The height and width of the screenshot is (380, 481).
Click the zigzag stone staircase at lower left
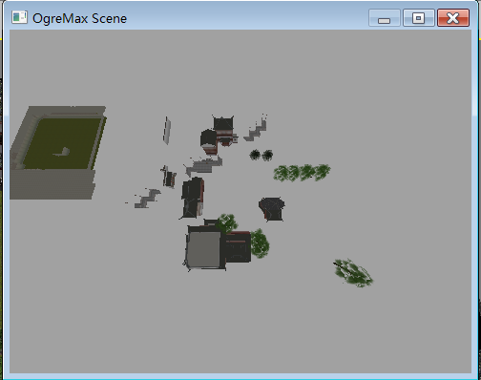click(x=147, y=198)
